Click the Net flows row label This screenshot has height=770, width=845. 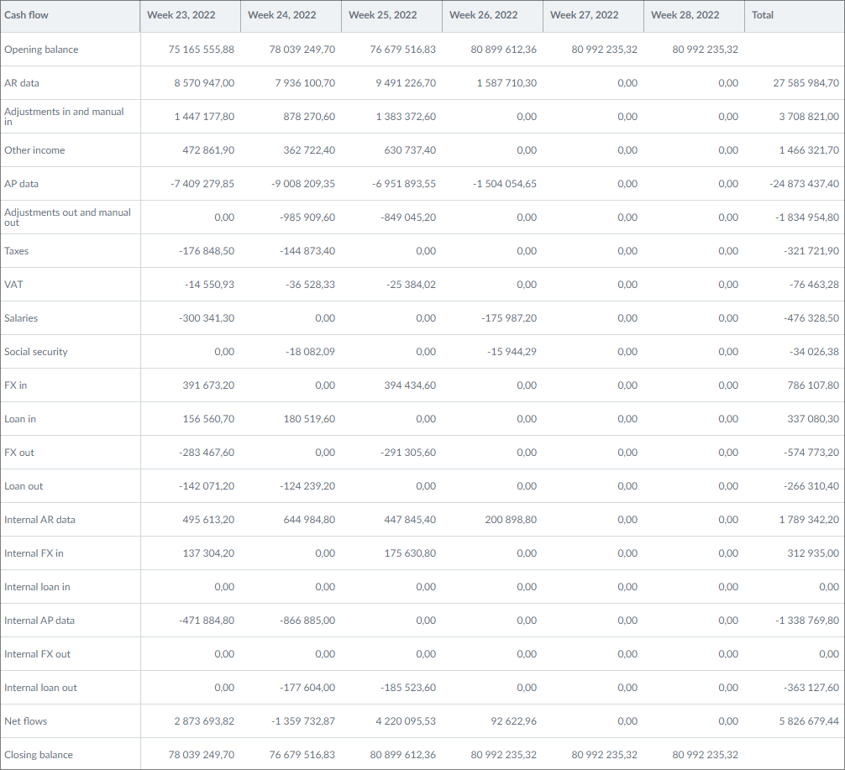25,721
